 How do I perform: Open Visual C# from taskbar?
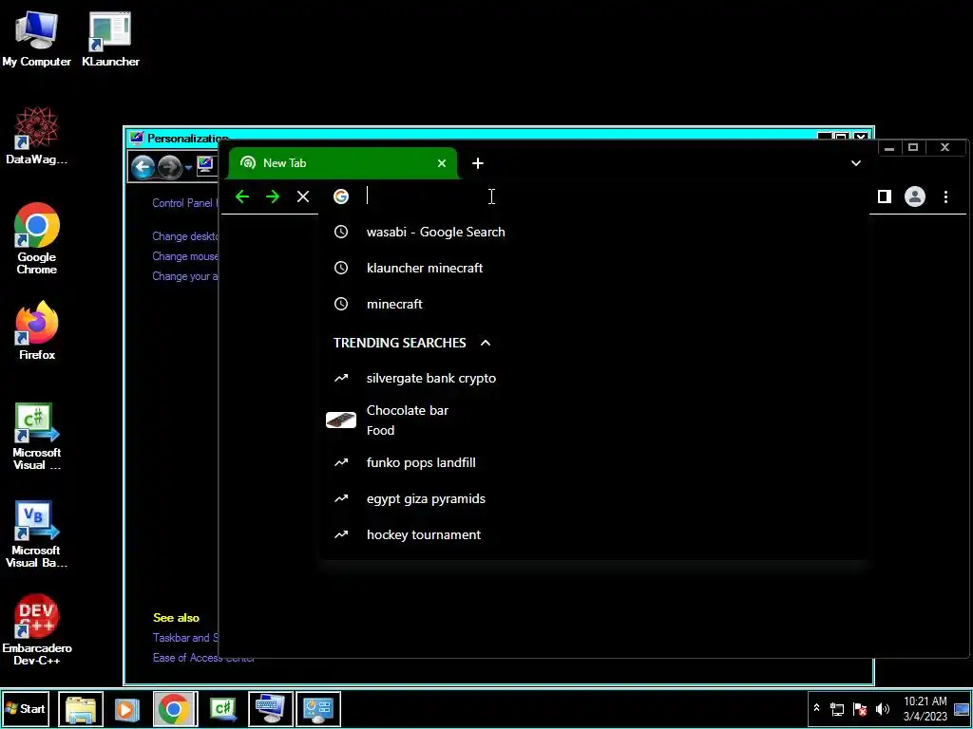point(223,708)
